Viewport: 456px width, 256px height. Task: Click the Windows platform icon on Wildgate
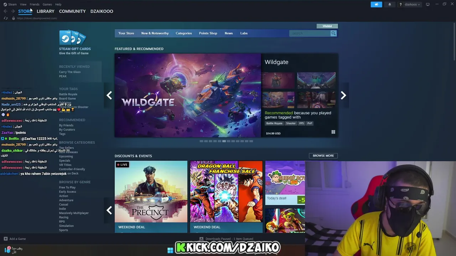[333, 132]
